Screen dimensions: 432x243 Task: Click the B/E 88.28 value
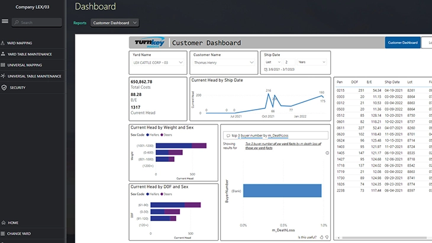tap(136, 94)
